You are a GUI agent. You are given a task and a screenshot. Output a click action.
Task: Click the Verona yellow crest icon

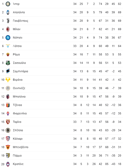pyautogui.click(x=8, y=80)
